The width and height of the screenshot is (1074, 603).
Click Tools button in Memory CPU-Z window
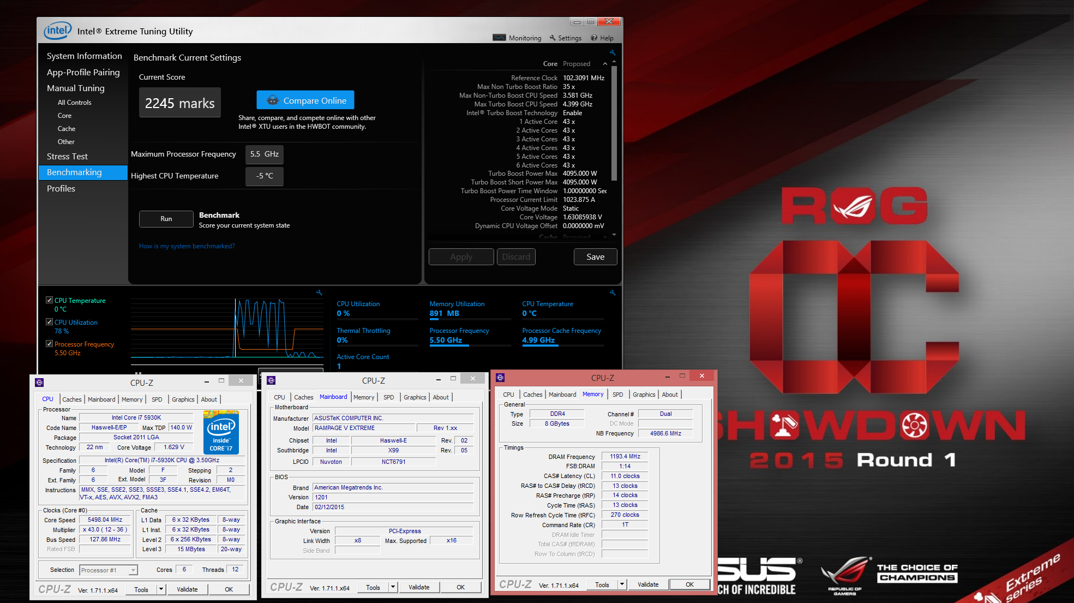pyautogui.click(x=602, y=584)
